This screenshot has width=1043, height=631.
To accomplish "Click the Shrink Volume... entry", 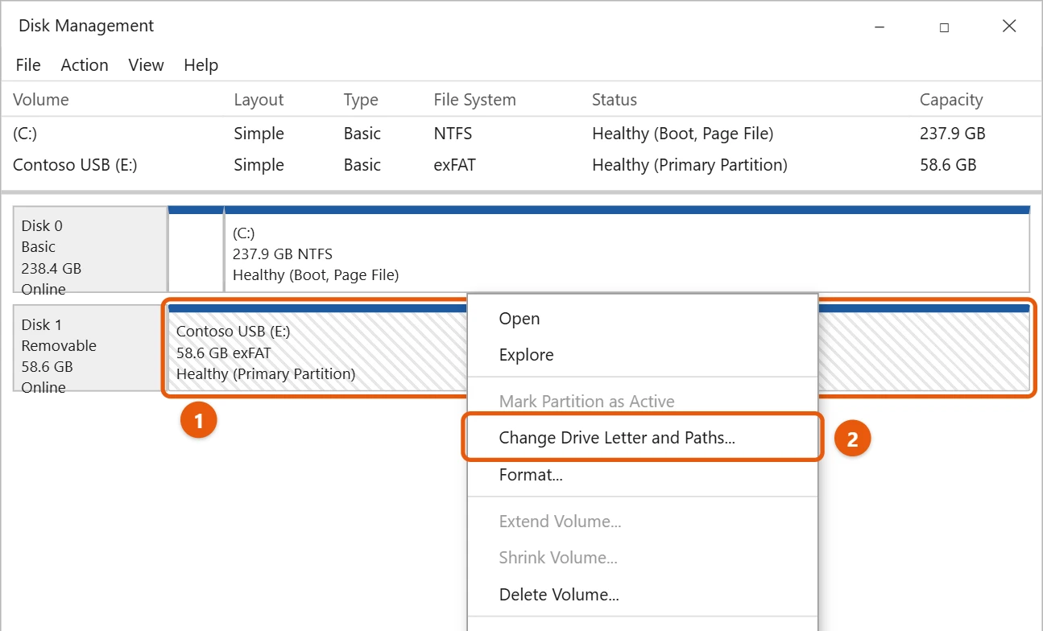I will pyautogui.click(x=558, y=558).
